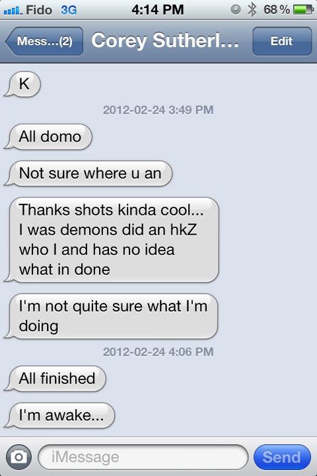Tap the 'All domo' message bubble
The height and width of the screenshot is (476, 317).
click(x=48, y=137)
